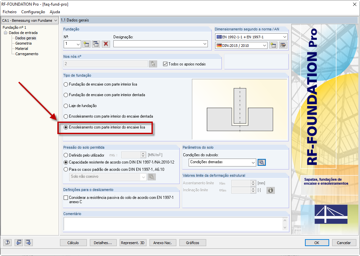This screenshot has width=360, height=256.
Task: Click the pick nodes graphically icon
Action: 153,64
